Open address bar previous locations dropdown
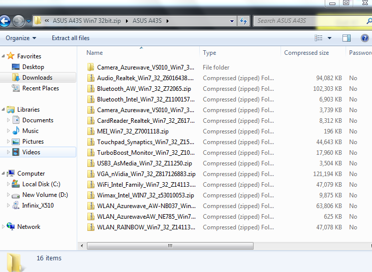This screenshot has width=372, height=272. click(232, 21)
